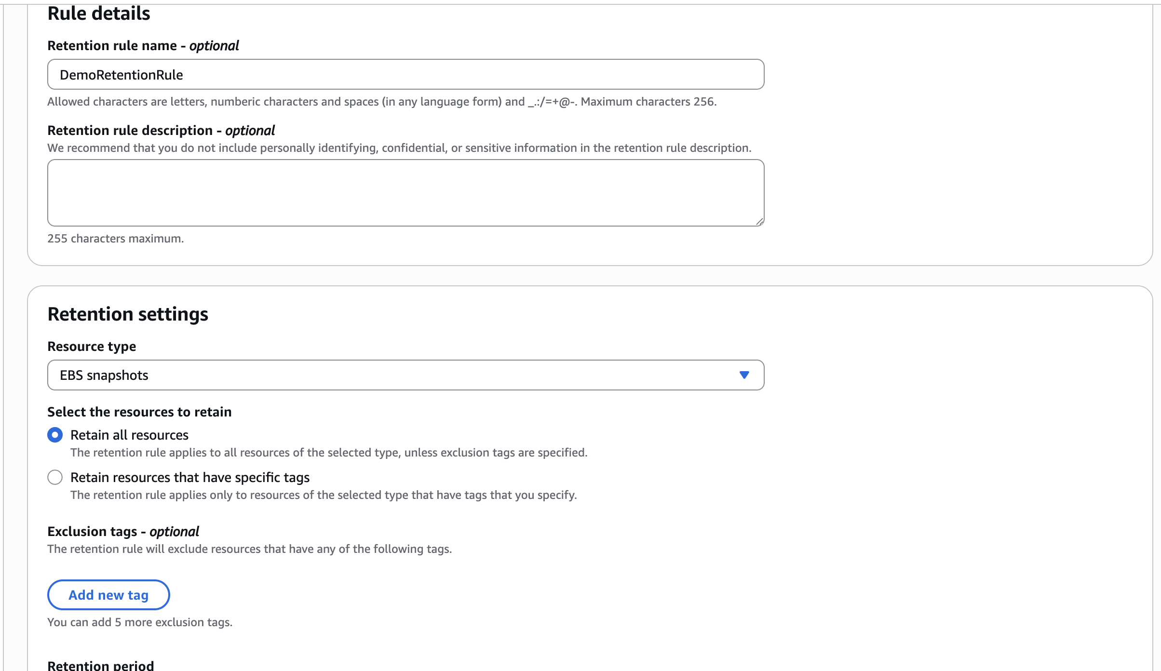Click the 'You can add 5 more exclusion tags' text
Image resolution: width=1161 pixels, height=671 pixels.
140,622
